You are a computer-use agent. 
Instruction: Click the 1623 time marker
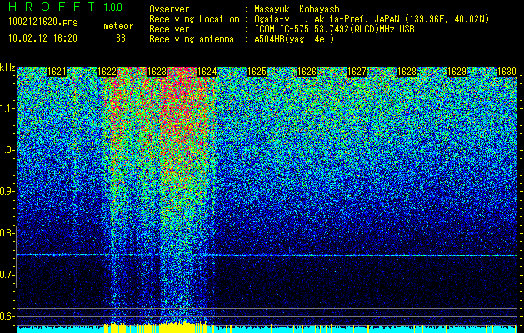pyautogui.click(x=157, y=72)
